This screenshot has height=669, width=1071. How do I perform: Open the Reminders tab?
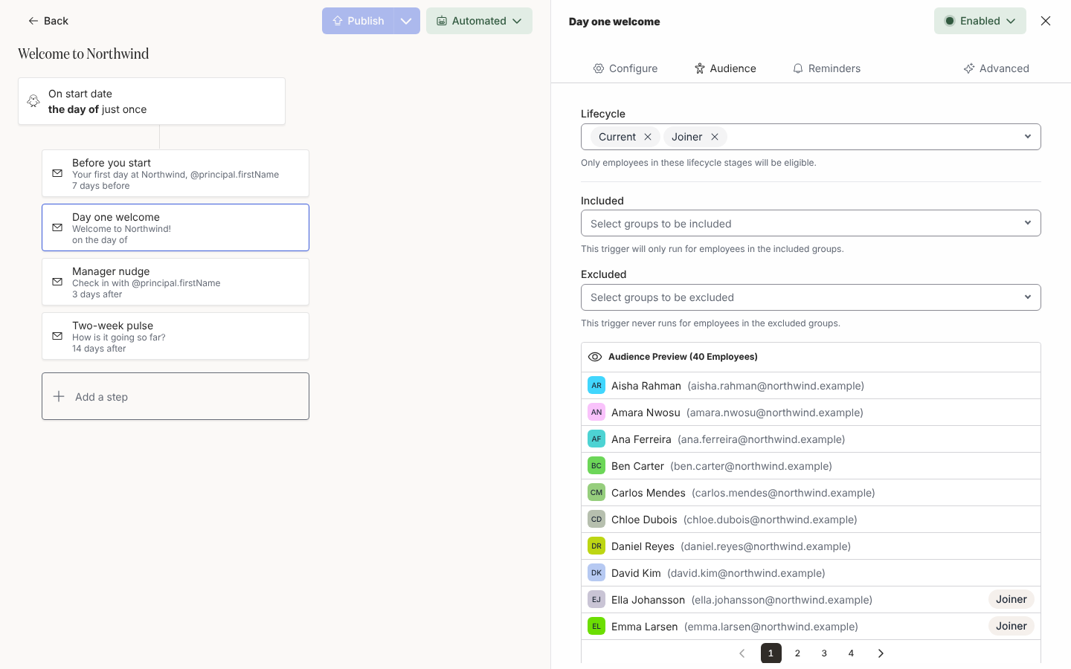[826, 68]
